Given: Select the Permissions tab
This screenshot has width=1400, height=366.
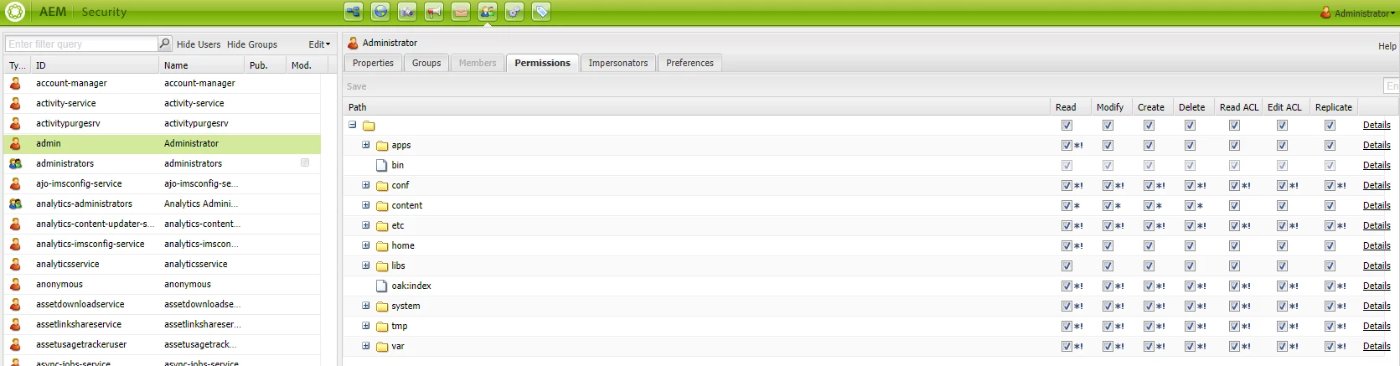Looking at the screenshot, I should (542, 63).
